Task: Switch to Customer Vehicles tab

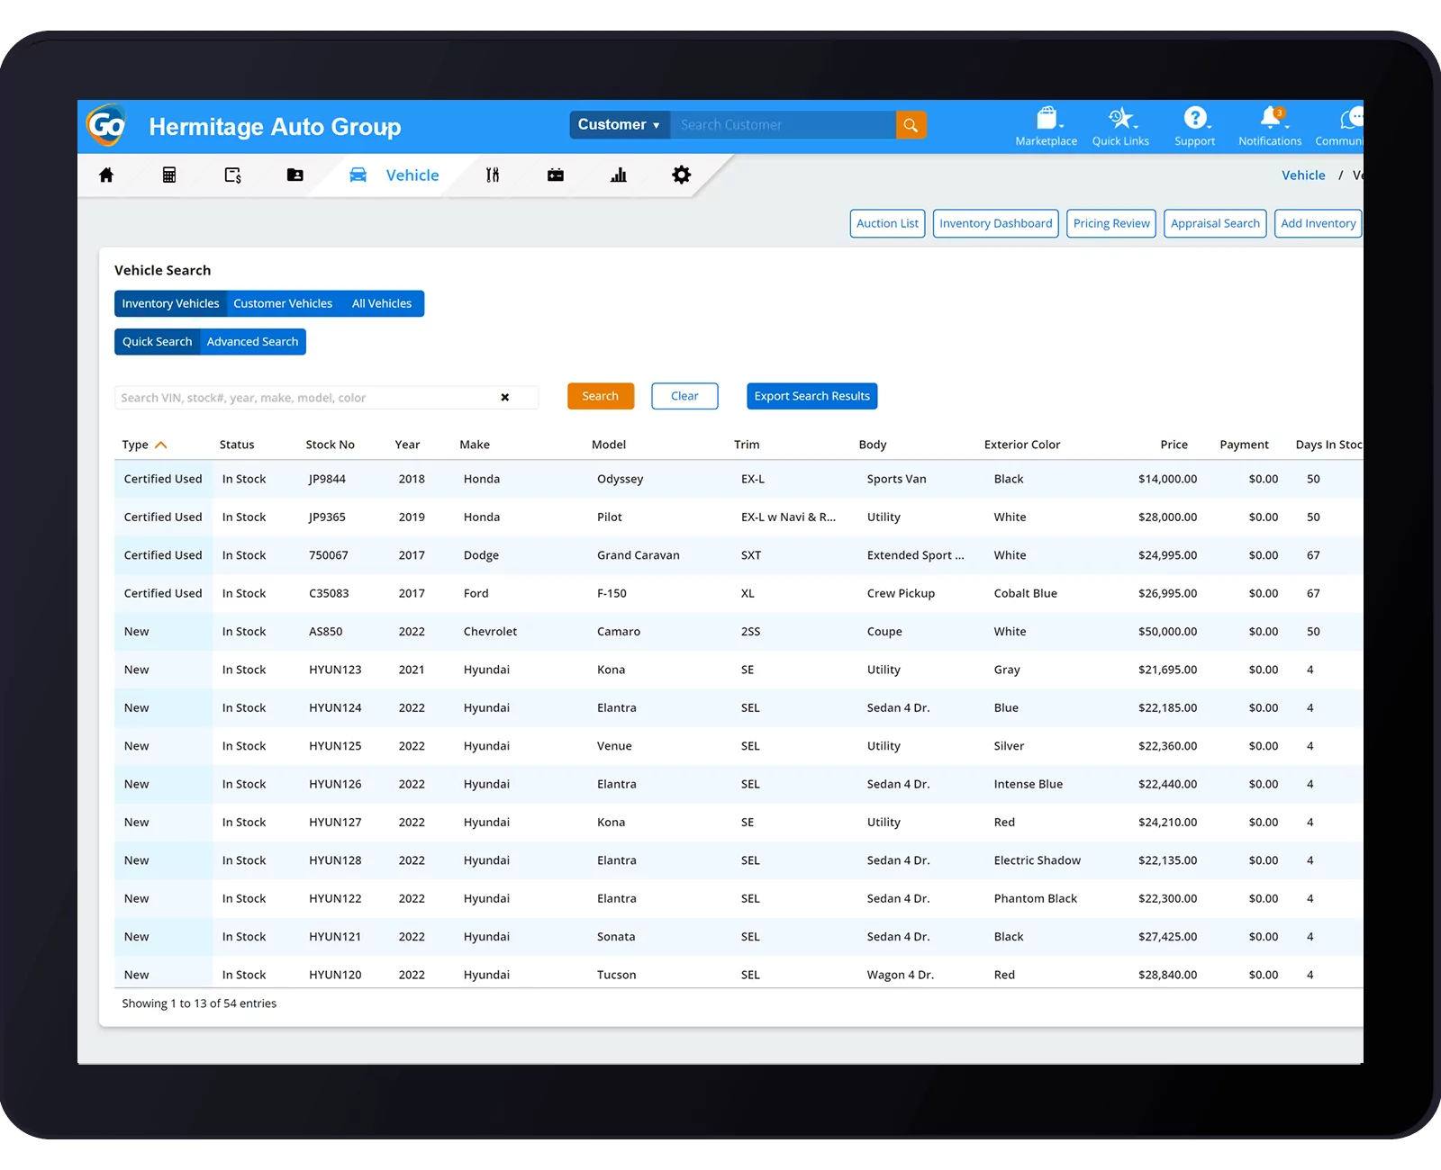Action: click(283, 303)
